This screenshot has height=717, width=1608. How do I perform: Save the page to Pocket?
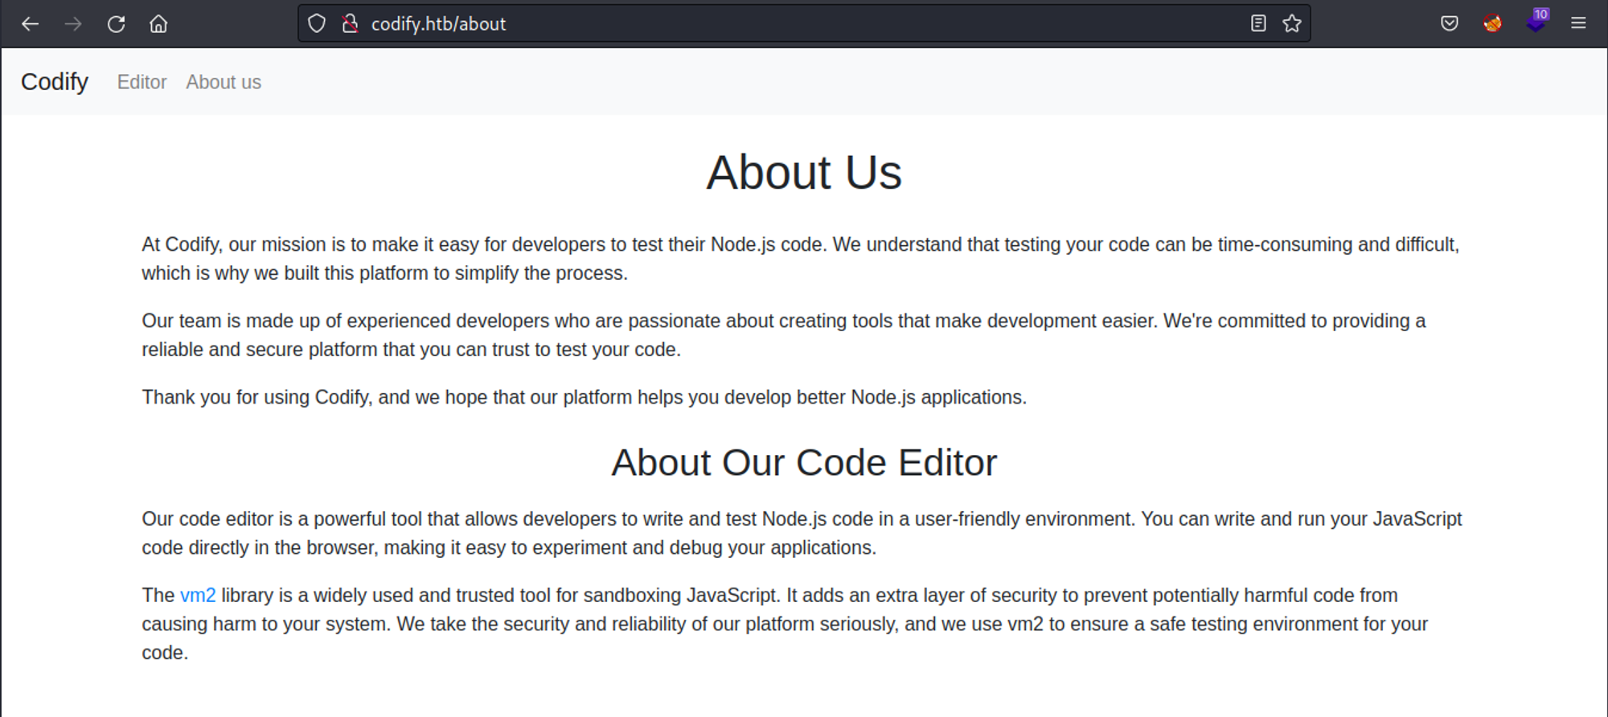pos(1449,24)
